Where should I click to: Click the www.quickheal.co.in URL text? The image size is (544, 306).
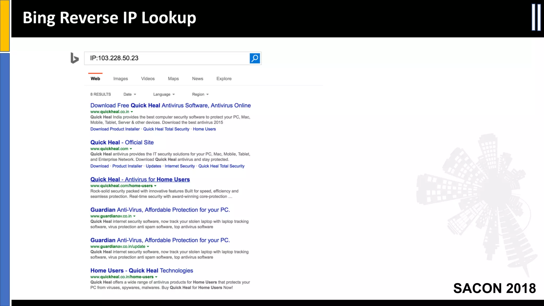[x=110, y=112]
